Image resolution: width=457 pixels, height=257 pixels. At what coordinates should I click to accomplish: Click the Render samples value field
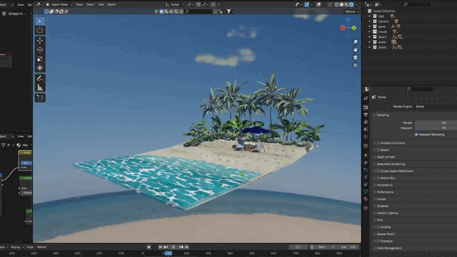point(436,123)
